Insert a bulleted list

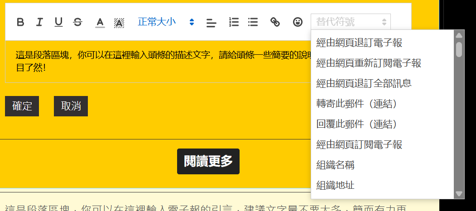(x=253, y=22)
